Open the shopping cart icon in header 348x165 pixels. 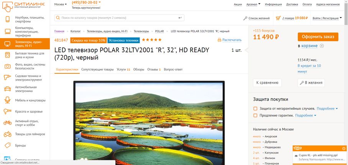tap(278, 18)
